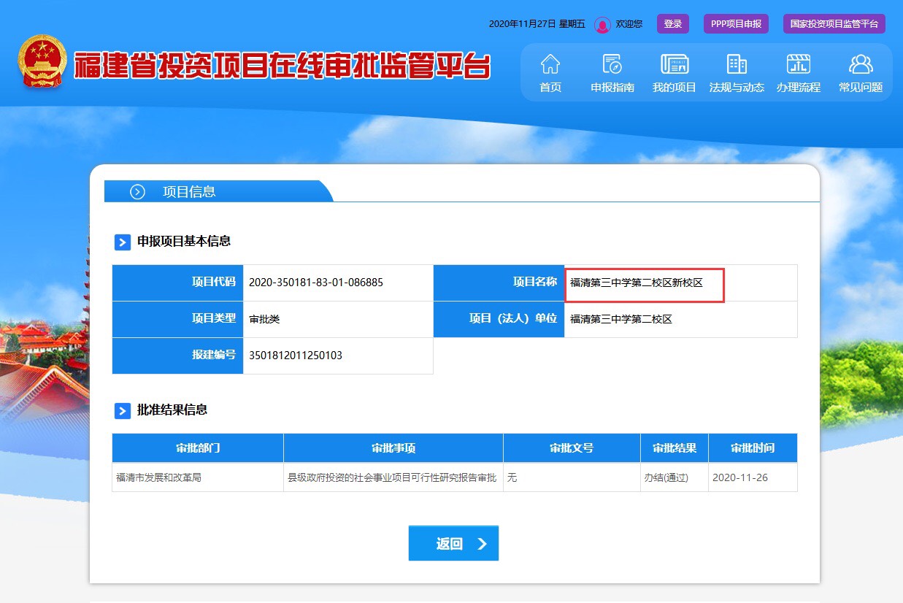Click the 项目代码 label cell

point(178,283)
